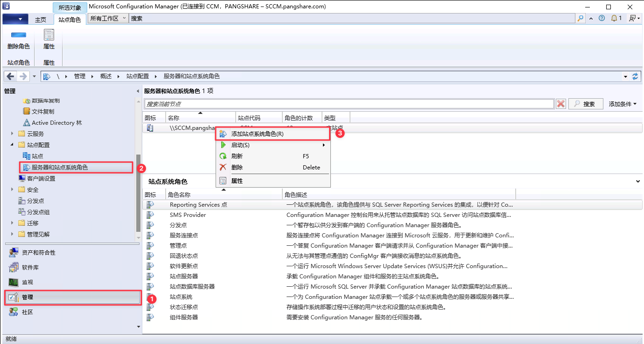Click the 刷新 icon in the context menu

click(x=223, y=156)
